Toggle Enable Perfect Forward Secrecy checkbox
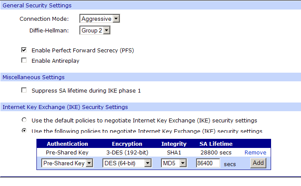This screenshot has height=186, width=301. (x=24, y=50)
